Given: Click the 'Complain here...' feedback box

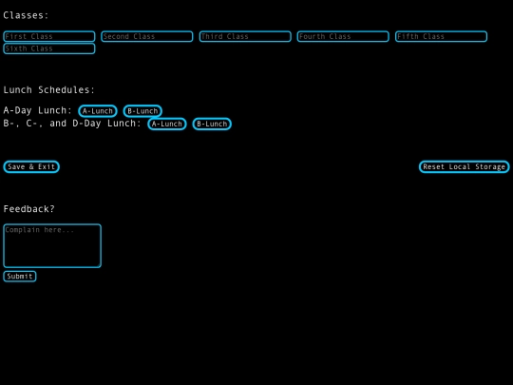Looking at the screenshot, I should (x=52, y=246).
